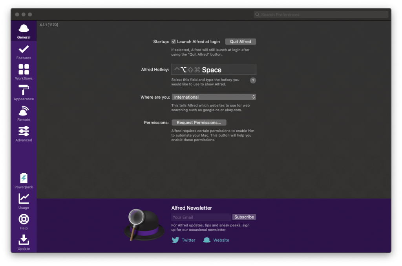Click the Website hat icon

point(206,240)
